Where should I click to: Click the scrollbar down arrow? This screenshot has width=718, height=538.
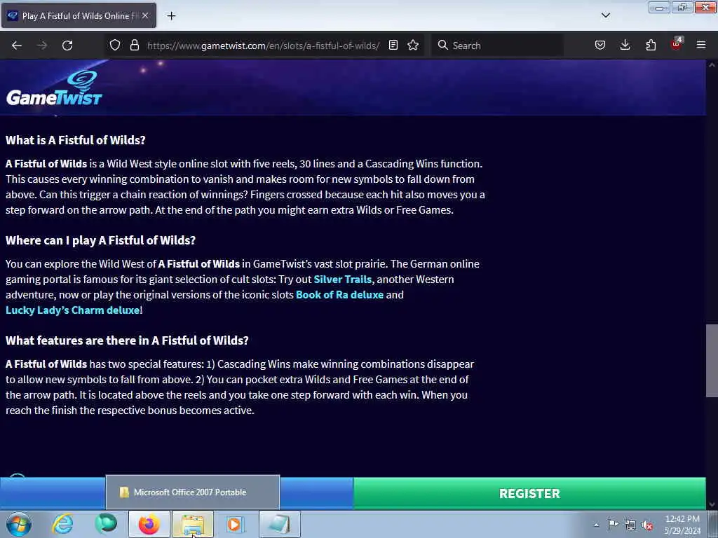pos(712,504)
